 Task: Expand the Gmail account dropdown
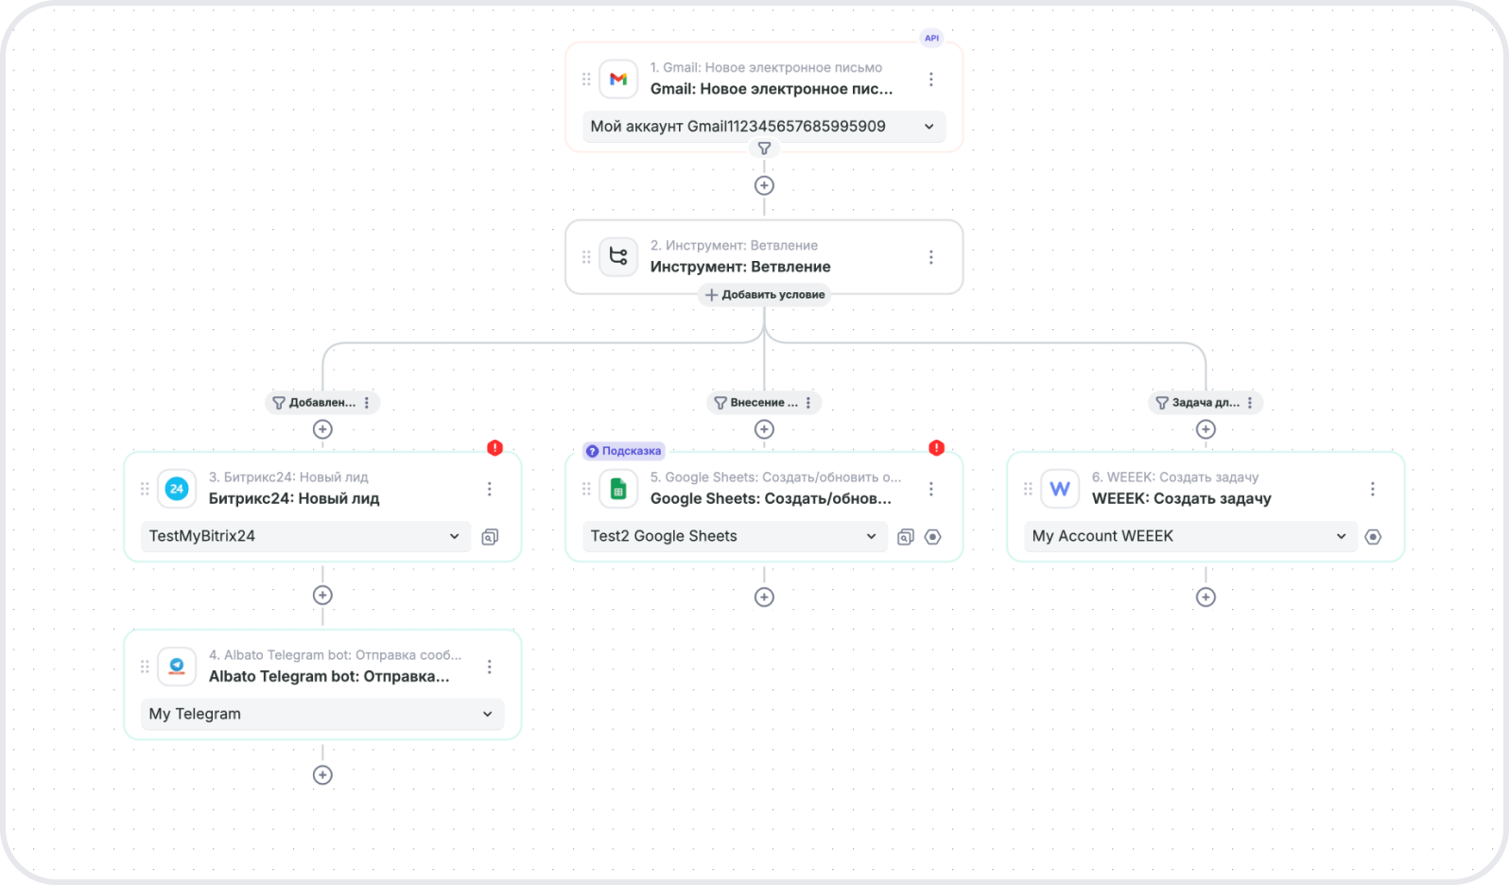click(928, 127)
